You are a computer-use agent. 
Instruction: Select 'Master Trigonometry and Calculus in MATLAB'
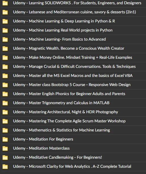point(69,103)
